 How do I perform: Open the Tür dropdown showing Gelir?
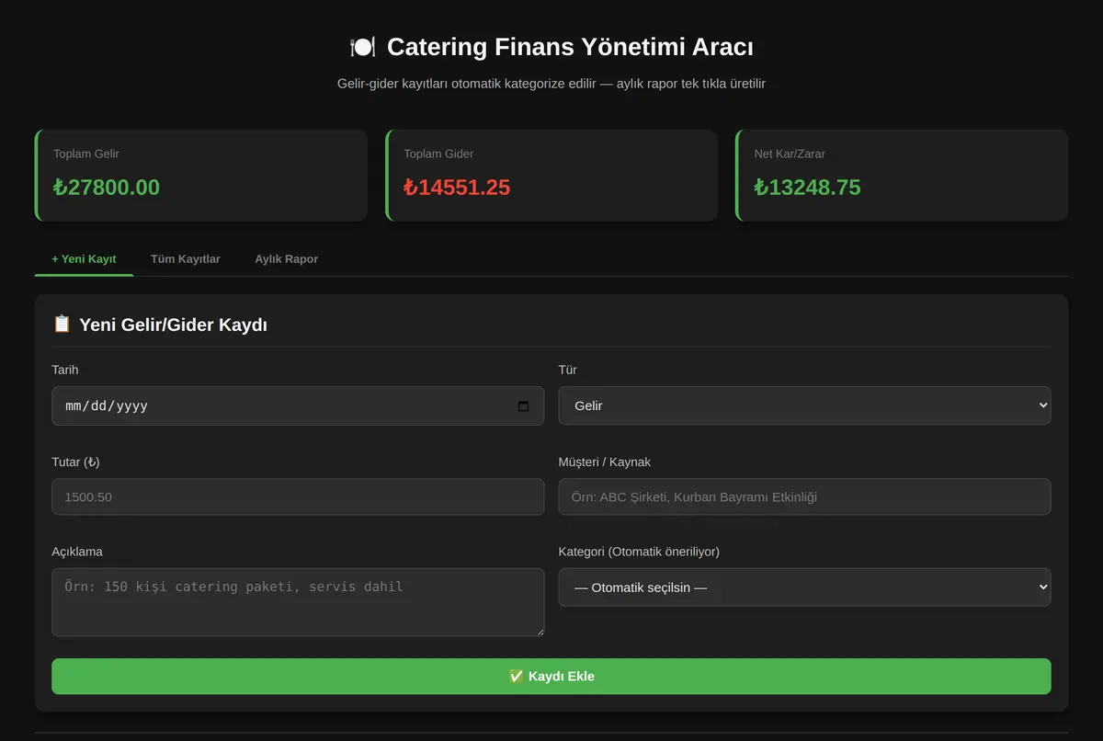(x=804, y=405)
